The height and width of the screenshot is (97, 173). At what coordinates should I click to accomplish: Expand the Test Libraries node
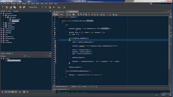tap(4, 27)
